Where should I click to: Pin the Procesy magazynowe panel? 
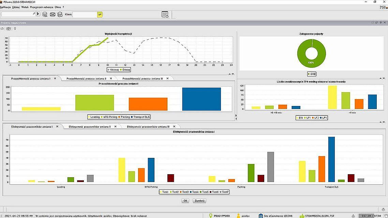pyautogui.click(x=381, y=23)
